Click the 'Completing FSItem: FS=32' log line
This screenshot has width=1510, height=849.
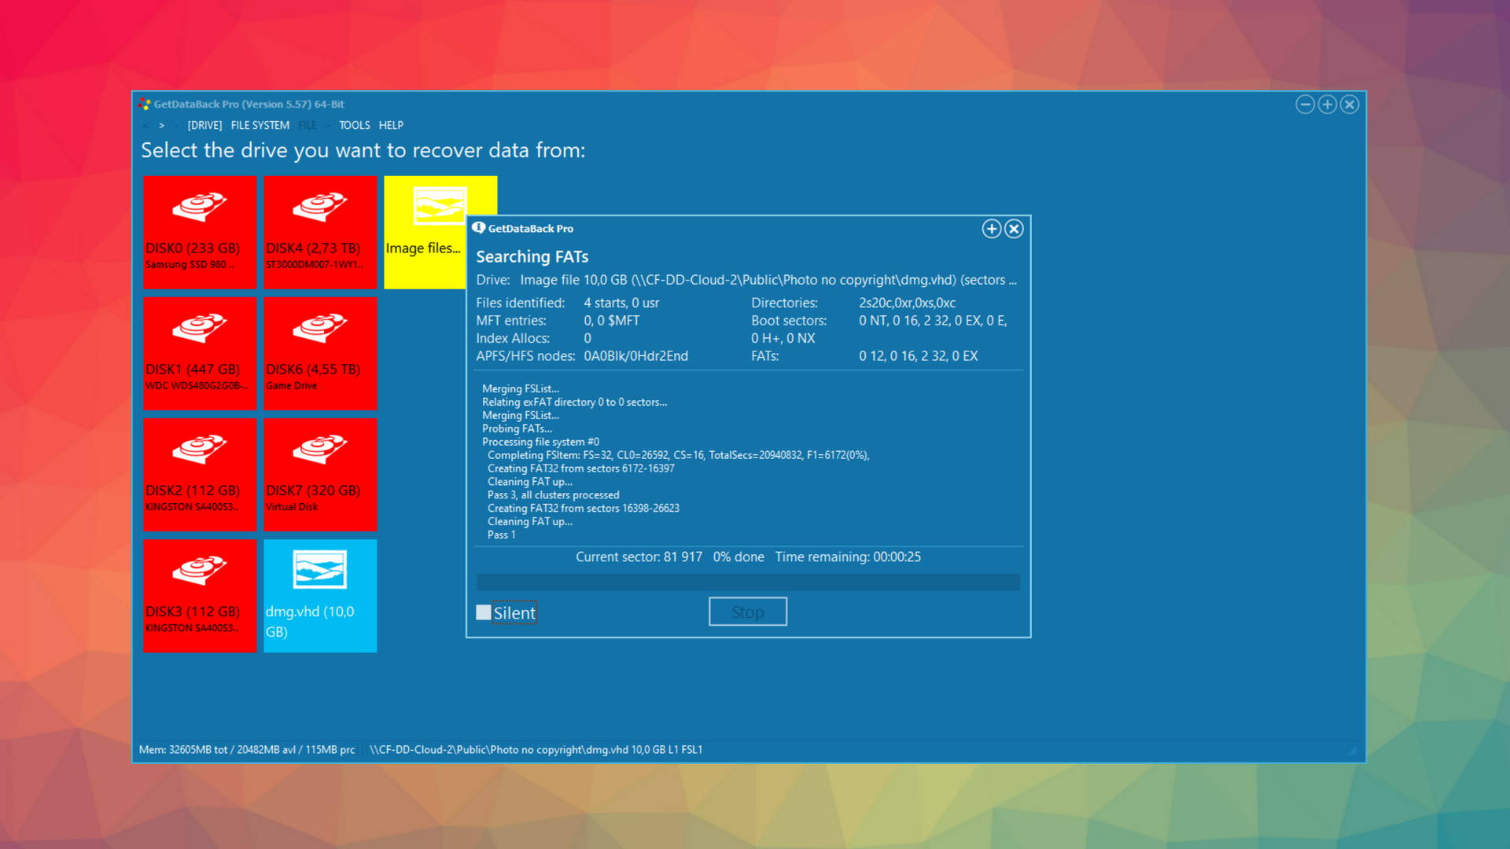point(678,455)
